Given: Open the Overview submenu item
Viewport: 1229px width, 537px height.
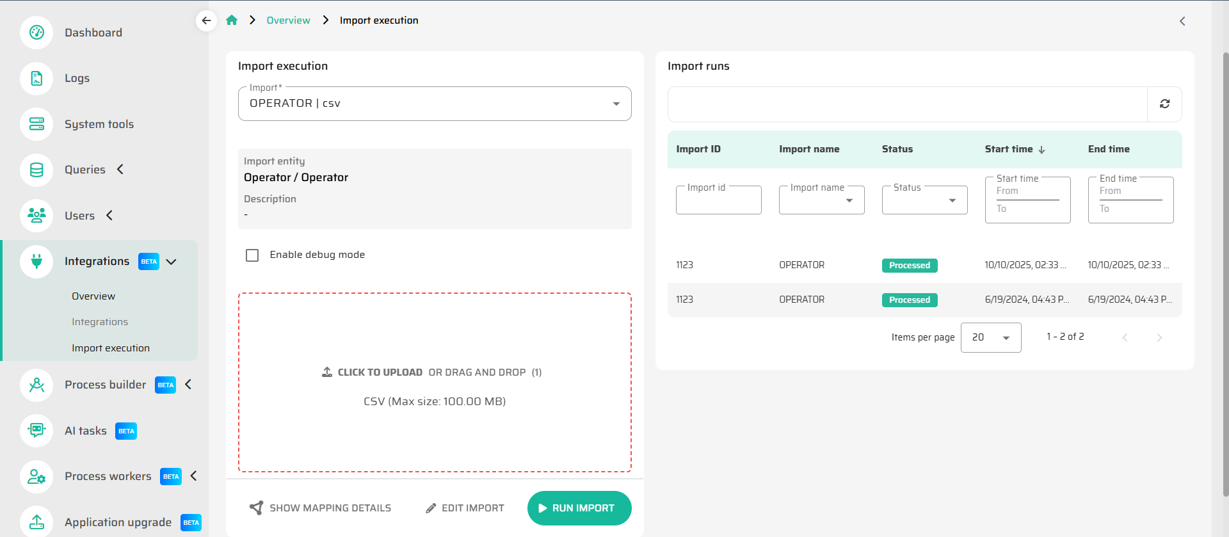Looking at the screenshot, I should pos(93,296).
